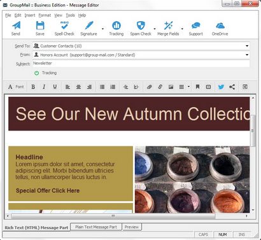Click the Twitter bird icon
The image size is (261, 240).
tap(221, 87)
